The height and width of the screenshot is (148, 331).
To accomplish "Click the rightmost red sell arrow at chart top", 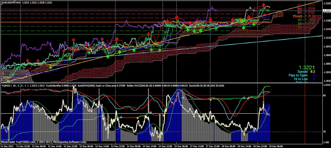I will click(x=264, y=5).
